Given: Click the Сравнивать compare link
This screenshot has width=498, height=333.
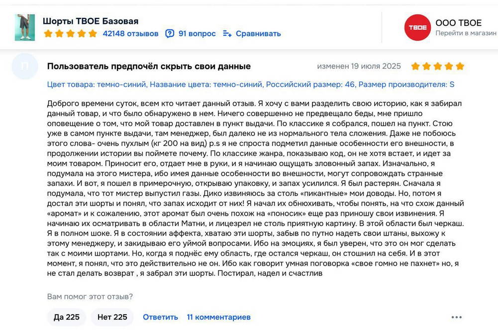Looking at the screenshot, I should [258, 33].
